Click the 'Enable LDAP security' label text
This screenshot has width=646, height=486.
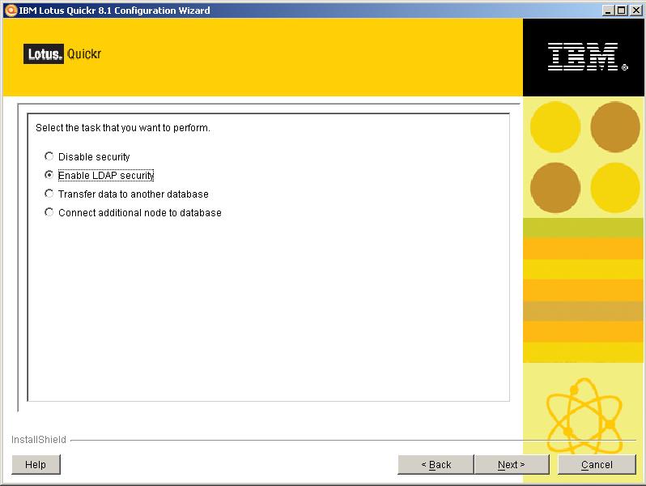[106, 175]
